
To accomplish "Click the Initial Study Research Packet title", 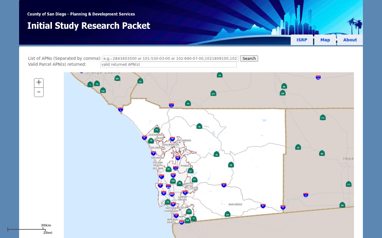I will [x=89, y=26].
